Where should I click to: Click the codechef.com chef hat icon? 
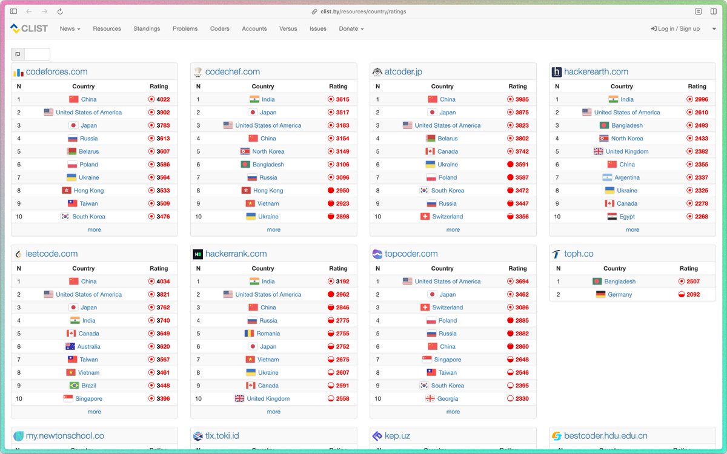tap(198, 72)
